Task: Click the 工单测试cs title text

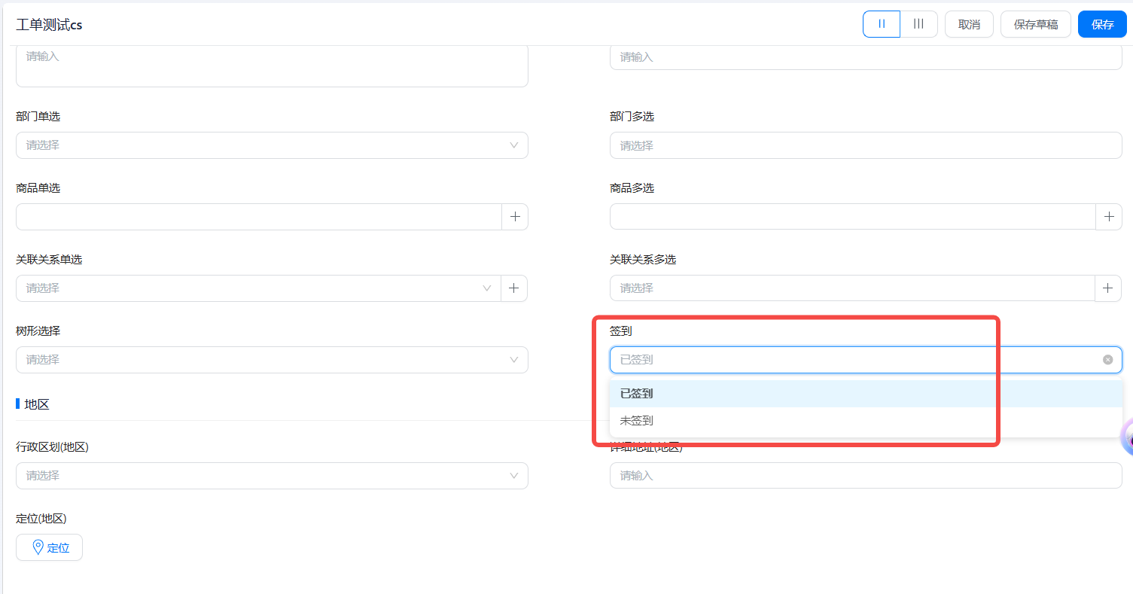Action: click(x=49, y=25)
